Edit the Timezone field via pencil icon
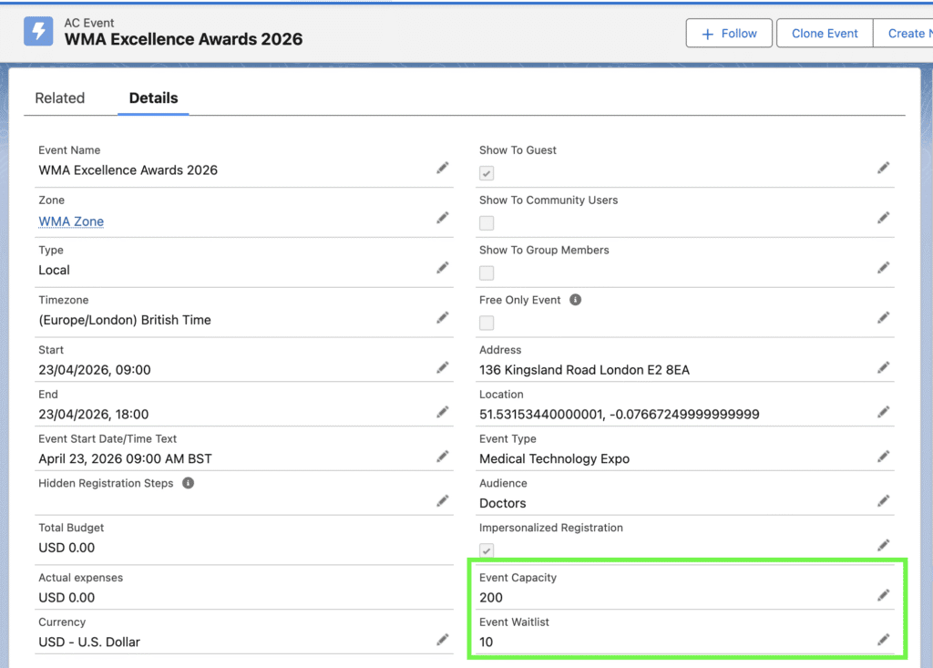 [442, 317]
